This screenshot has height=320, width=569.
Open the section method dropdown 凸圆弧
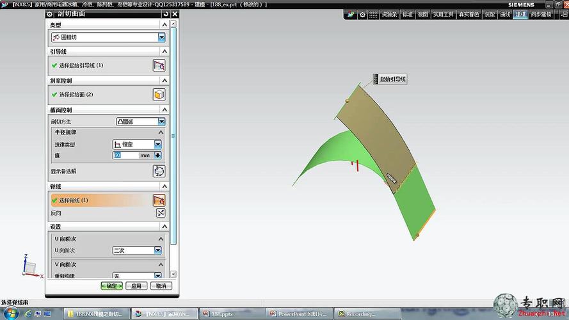141,122
